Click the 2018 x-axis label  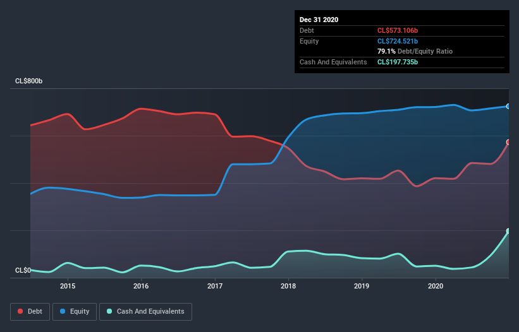coord(288,286)
